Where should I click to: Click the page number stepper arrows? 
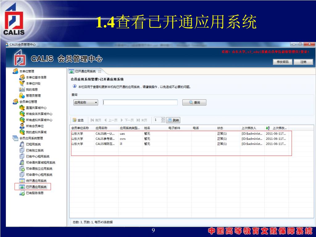click(163, 120)
